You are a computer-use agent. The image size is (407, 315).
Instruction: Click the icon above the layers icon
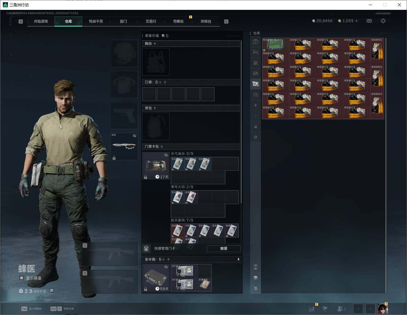click(x=256, y=267)
